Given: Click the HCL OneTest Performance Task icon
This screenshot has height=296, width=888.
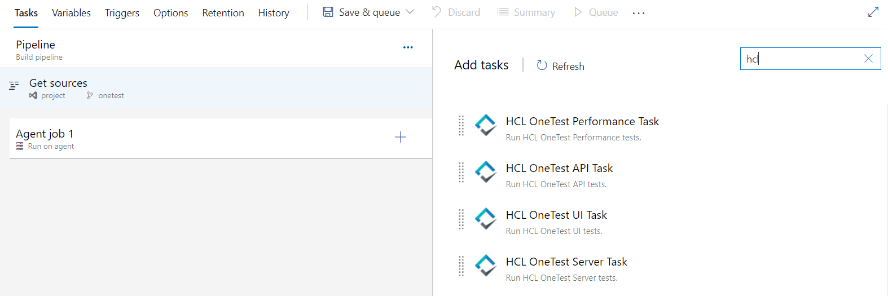Looking at the screenshot, I should pyautogui.click(x=485, y=125).
